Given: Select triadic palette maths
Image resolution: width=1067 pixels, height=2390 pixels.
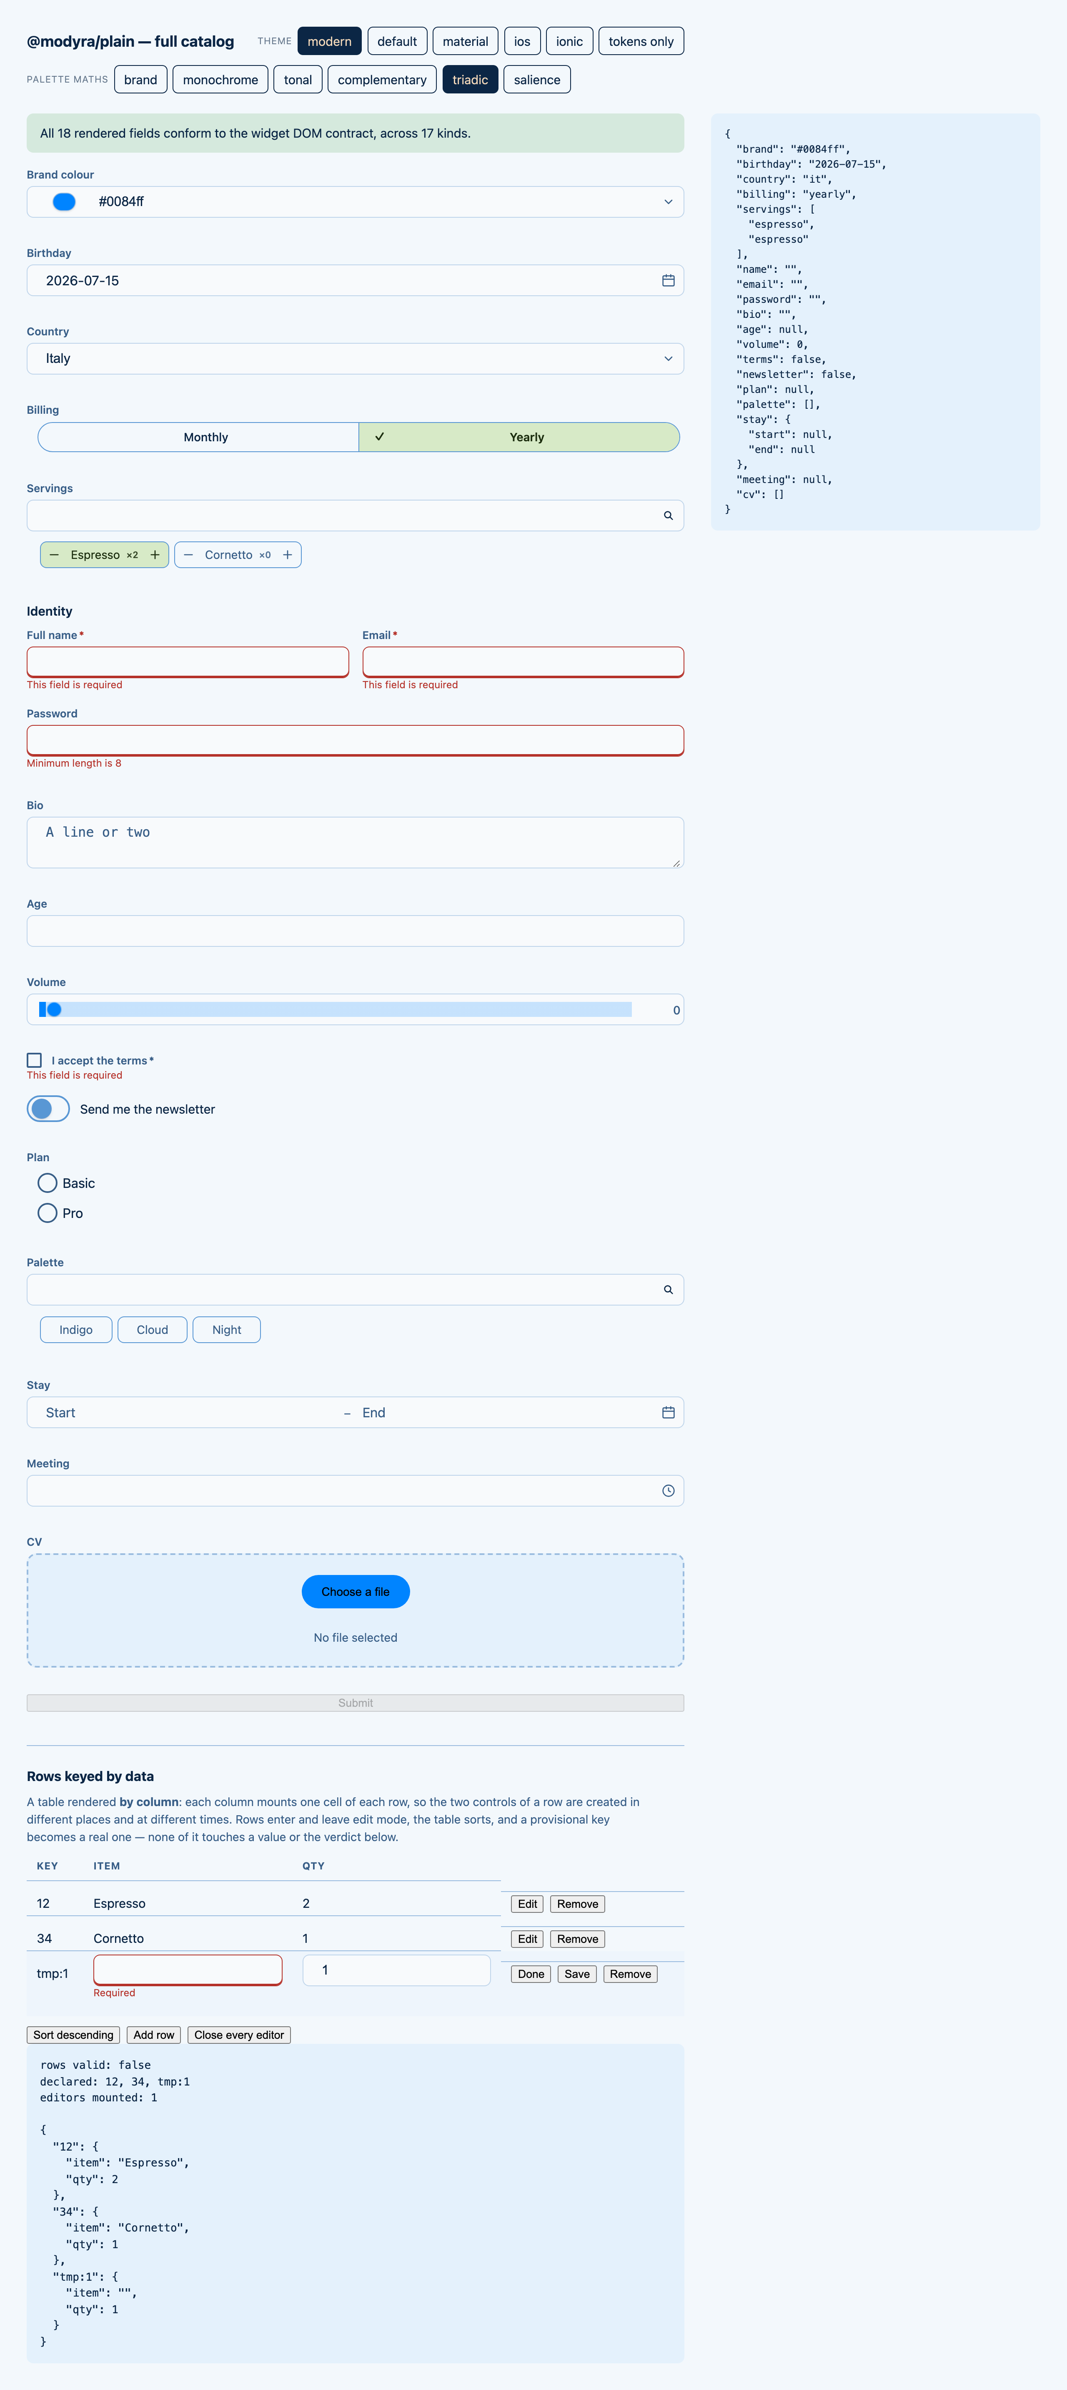Looking at the screenshot, I should click(x=470, y=80).
